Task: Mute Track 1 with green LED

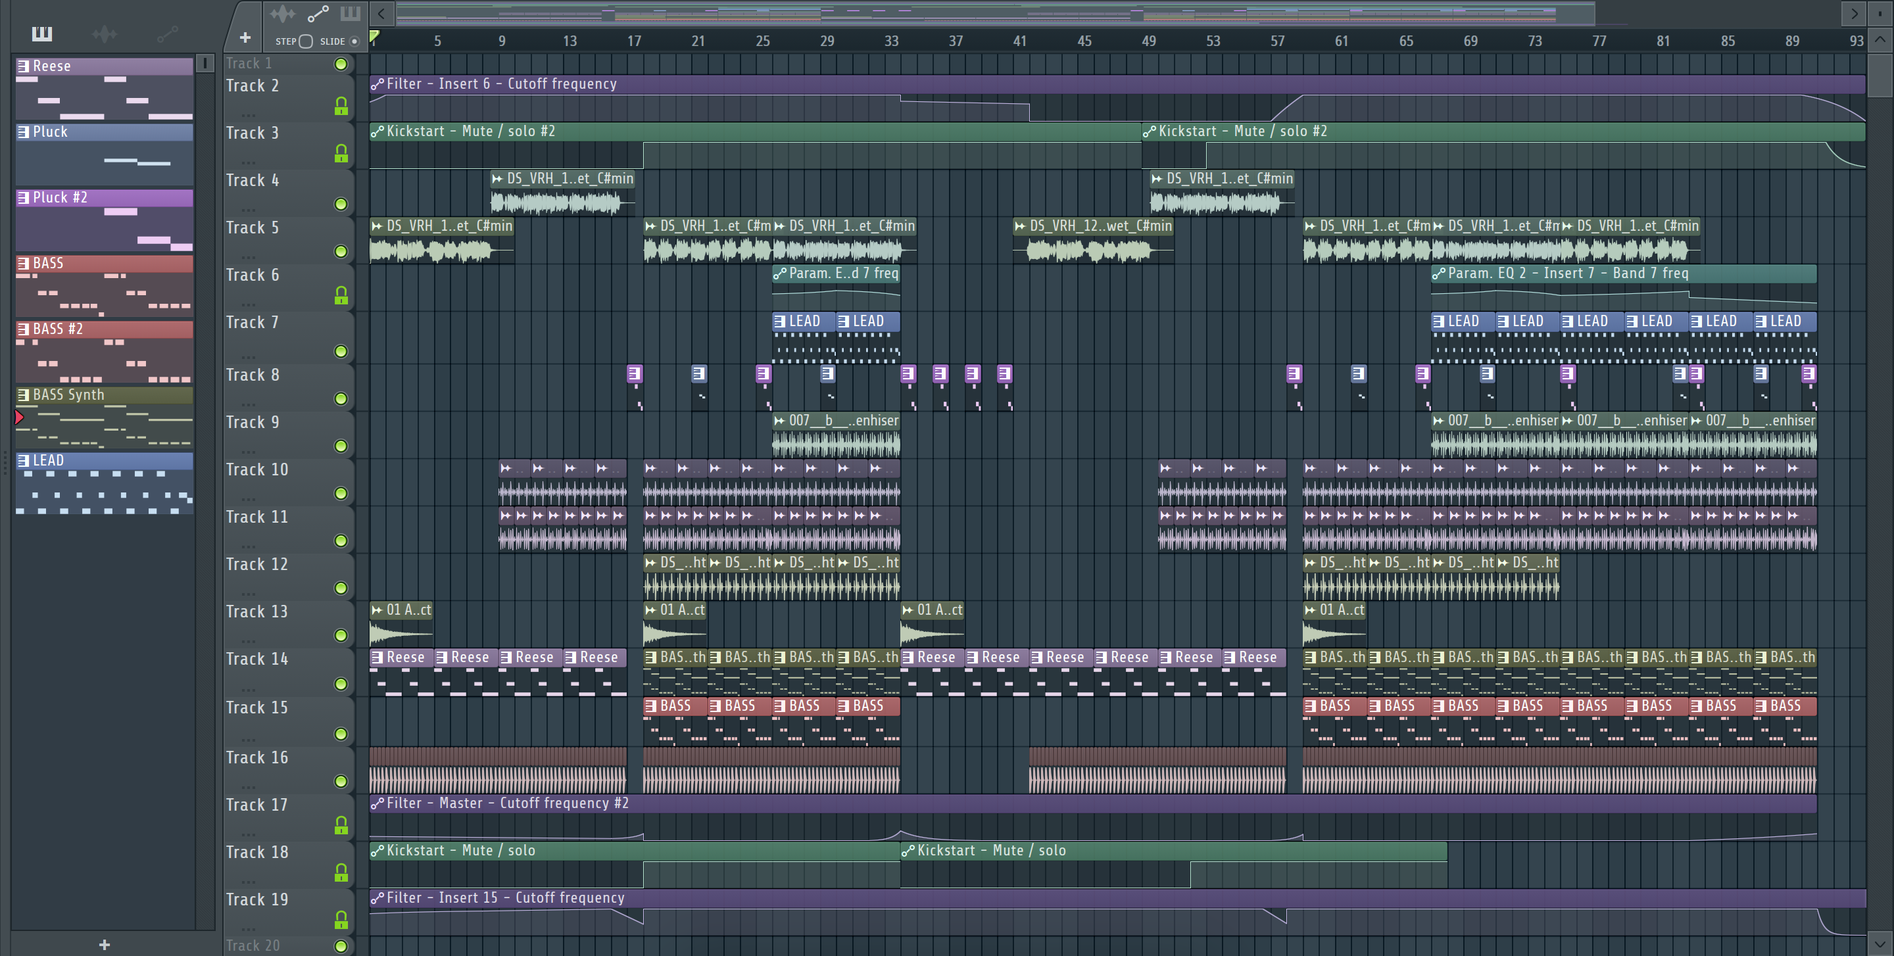Action: pos(341,64)
